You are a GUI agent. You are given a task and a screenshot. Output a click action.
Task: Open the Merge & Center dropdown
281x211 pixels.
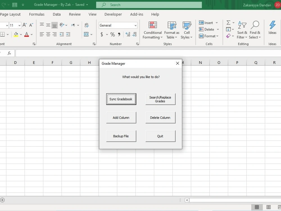[x=91, y=34]
